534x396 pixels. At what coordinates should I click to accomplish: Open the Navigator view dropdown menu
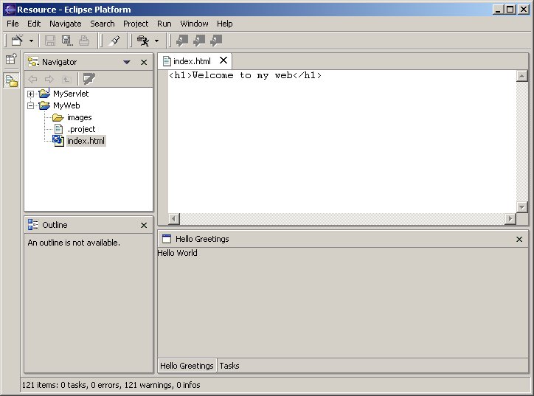(127, 63)
